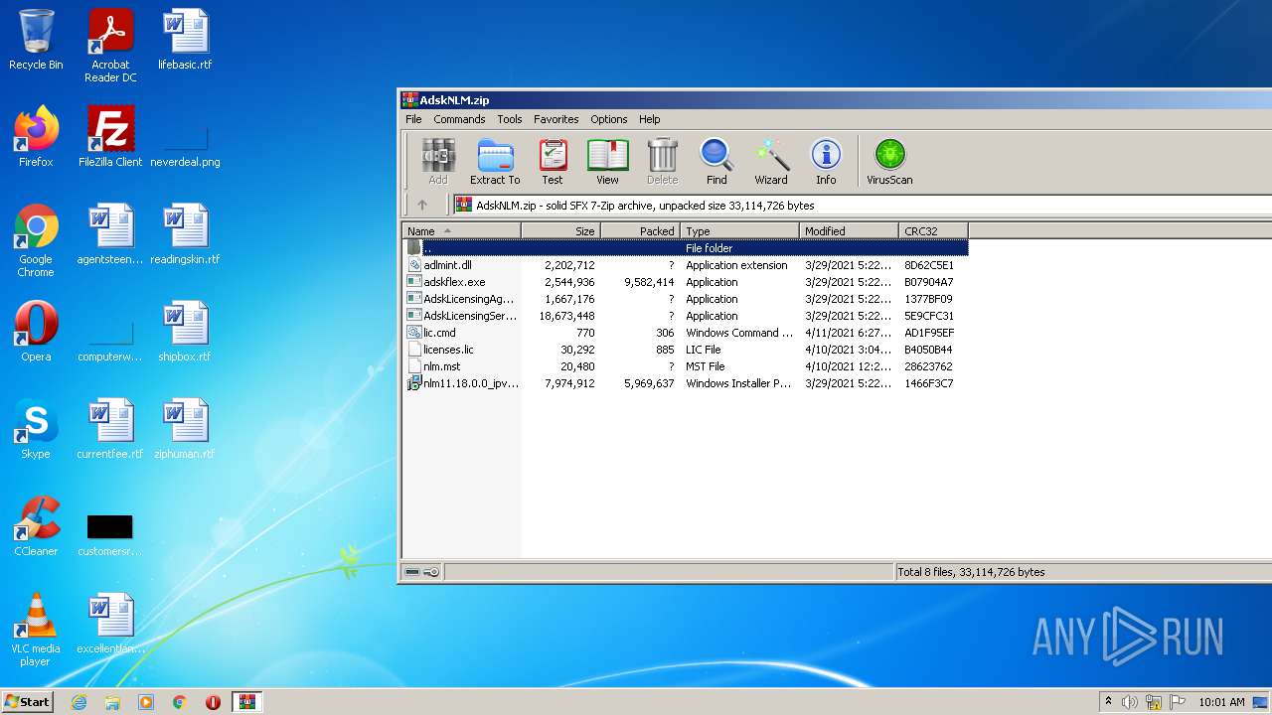Open currentfee.rtf desktop file
Viewport: 1272px width, 715px height.
click(110, 429)
